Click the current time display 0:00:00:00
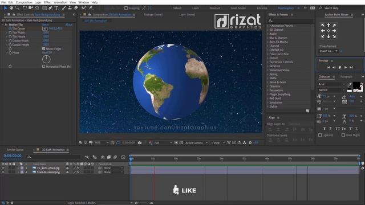Screen dimensions: 365x205 [x=13, y=155]
